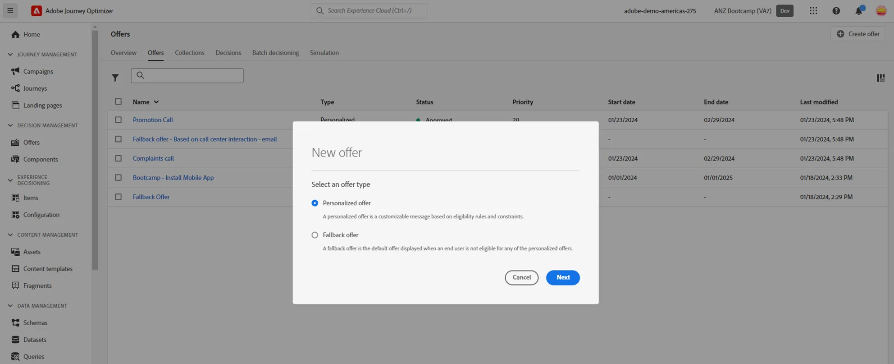Collapse the Data Management section
The width and height of the screenshot is (894, 364).
pos(10,306)
